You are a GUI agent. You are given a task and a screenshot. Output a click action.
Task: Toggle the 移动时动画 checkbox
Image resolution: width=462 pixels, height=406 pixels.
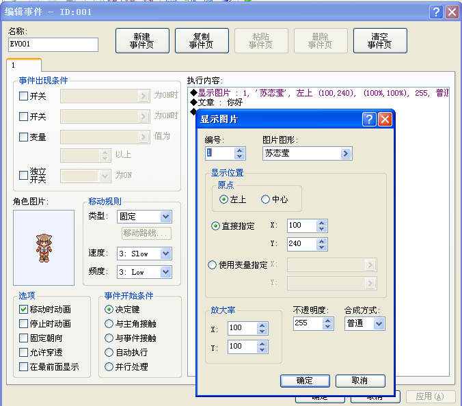23,310
